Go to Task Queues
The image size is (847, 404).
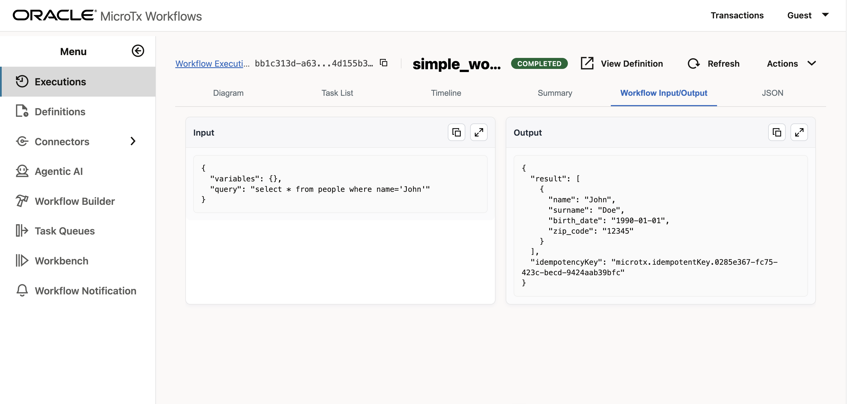click(78, 231)
